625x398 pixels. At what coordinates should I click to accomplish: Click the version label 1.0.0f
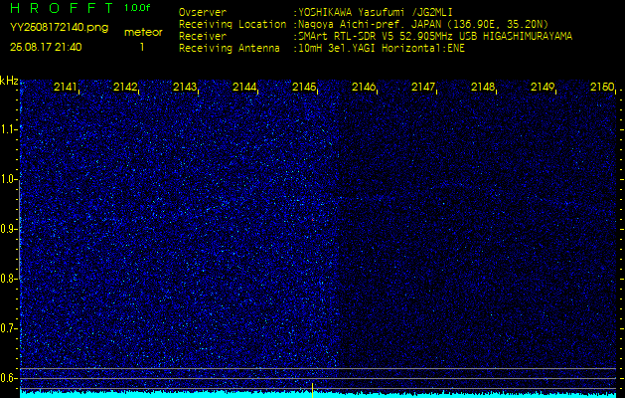coord(137,8)
